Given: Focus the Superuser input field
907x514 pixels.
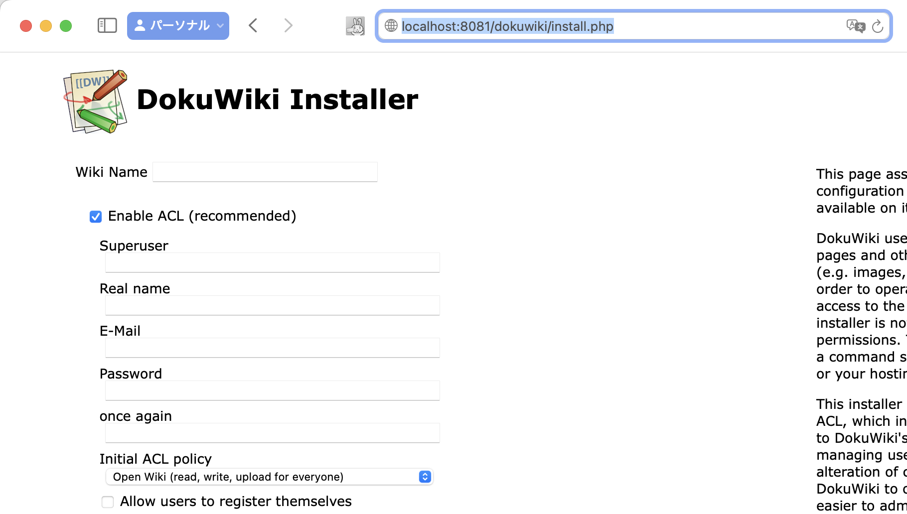Looking at the screenshot, I should (273, 262).
